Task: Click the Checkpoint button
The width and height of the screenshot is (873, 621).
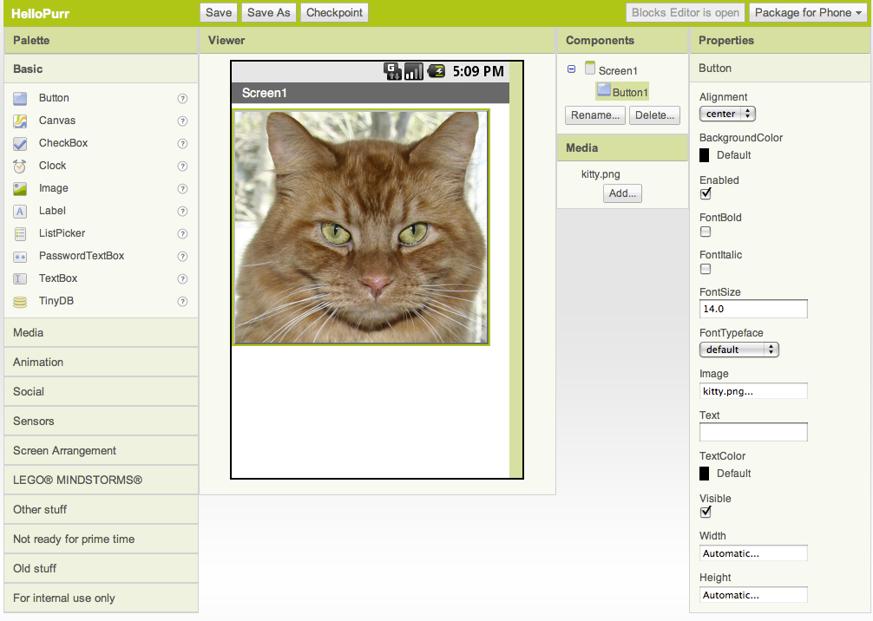Action: click(334, 13)
